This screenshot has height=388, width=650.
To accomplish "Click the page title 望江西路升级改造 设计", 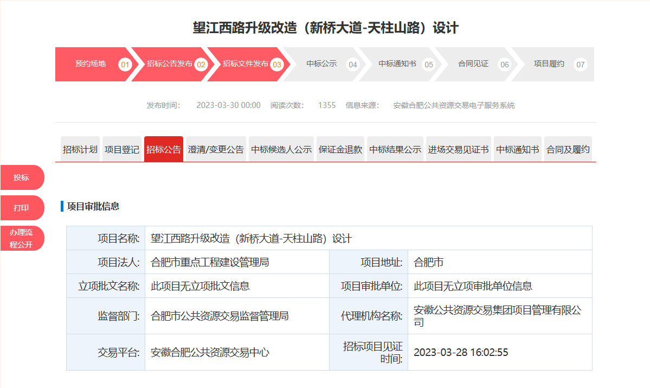I will coord(325,28).
